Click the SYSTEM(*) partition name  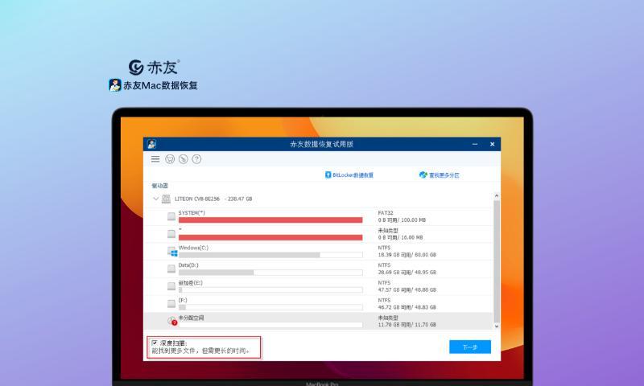[192, 213]
